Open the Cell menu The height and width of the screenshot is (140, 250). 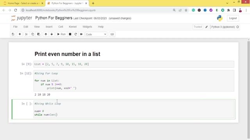[x=61, y=27]
